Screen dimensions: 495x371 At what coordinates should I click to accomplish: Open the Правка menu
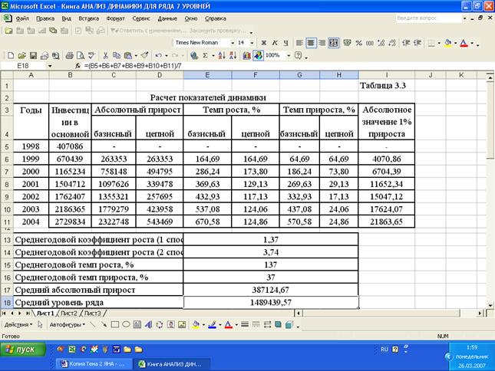click(x=45, y=18)
